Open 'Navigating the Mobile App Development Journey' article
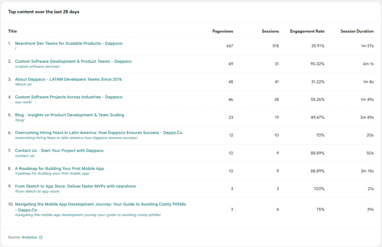This screenshot has height=247, width=382. pos(100,204)
